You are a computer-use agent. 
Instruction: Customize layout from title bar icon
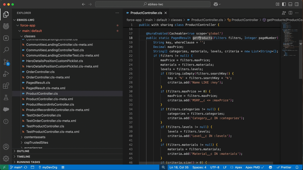pyautogui.click(x=277, y=4)
